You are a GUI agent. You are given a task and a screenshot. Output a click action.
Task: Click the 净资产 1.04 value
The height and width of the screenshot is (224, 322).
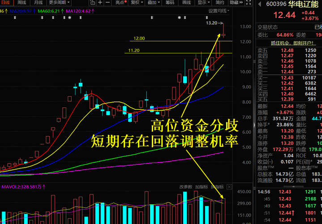(x=288, y=155)
